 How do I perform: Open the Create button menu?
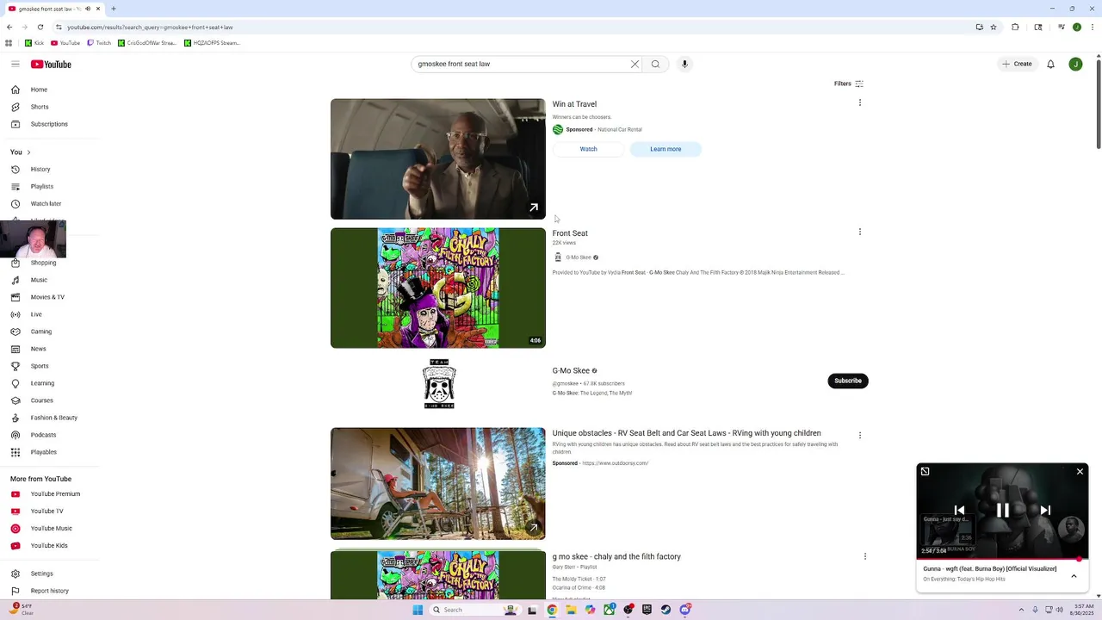(x=1017, y=64)
